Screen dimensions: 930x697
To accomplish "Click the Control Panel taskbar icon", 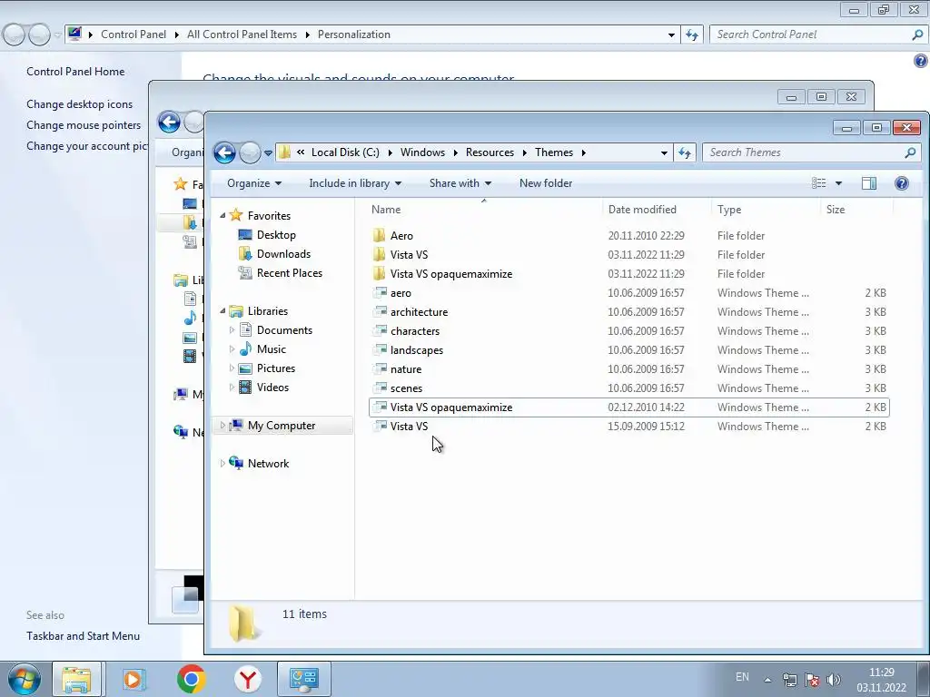I will pyautogui.click(x=304, y=679).
